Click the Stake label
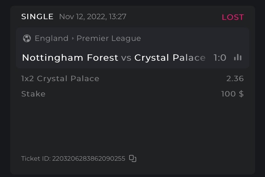The image size is (265, 177). click(33, 94)
